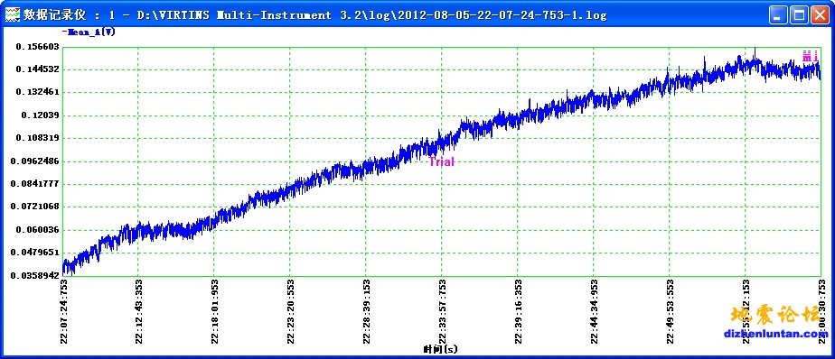Screen dimensions: 835x359
Task: Click the 0.156603 y-axis value
Action: click(x=37, y=47)
